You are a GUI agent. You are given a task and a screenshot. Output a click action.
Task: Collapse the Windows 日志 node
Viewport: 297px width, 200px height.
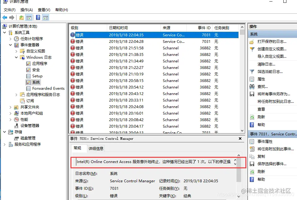(x=16, y=57)
